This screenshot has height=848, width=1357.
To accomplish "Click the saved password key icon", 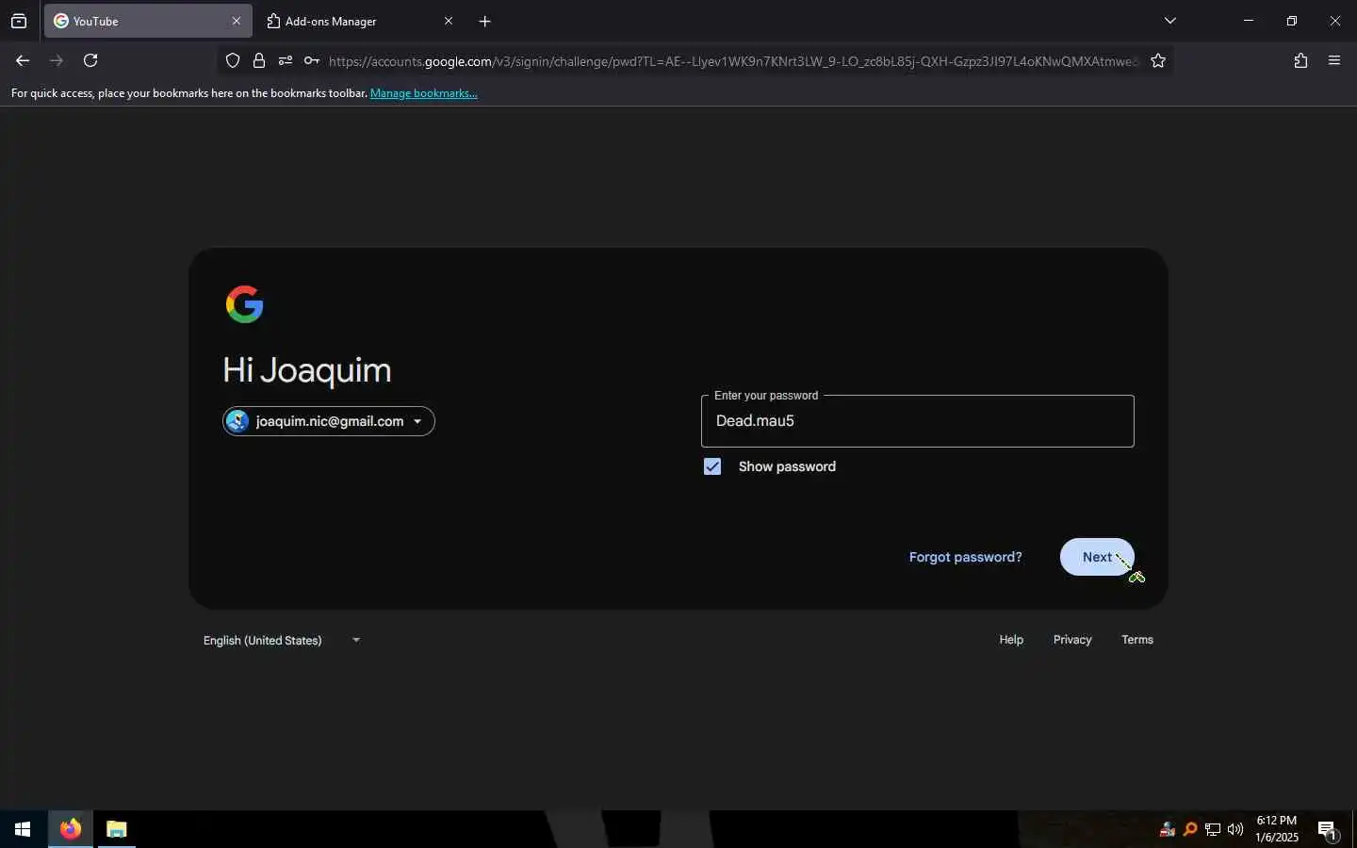I will [312, 60].
